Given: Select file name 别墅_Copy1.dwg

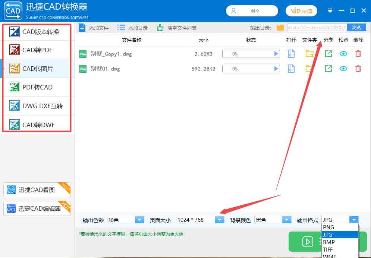Looking at the screenshot, I should [x=111, y=54].
